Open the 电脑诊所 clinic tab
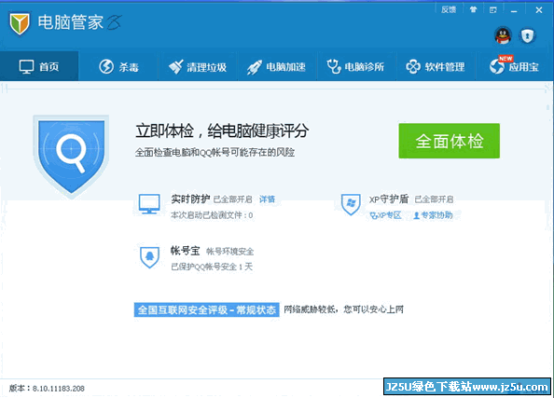 356,66
